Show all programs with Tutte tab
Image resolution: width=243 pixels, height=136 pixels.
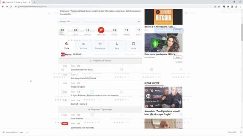coord(67,46)
